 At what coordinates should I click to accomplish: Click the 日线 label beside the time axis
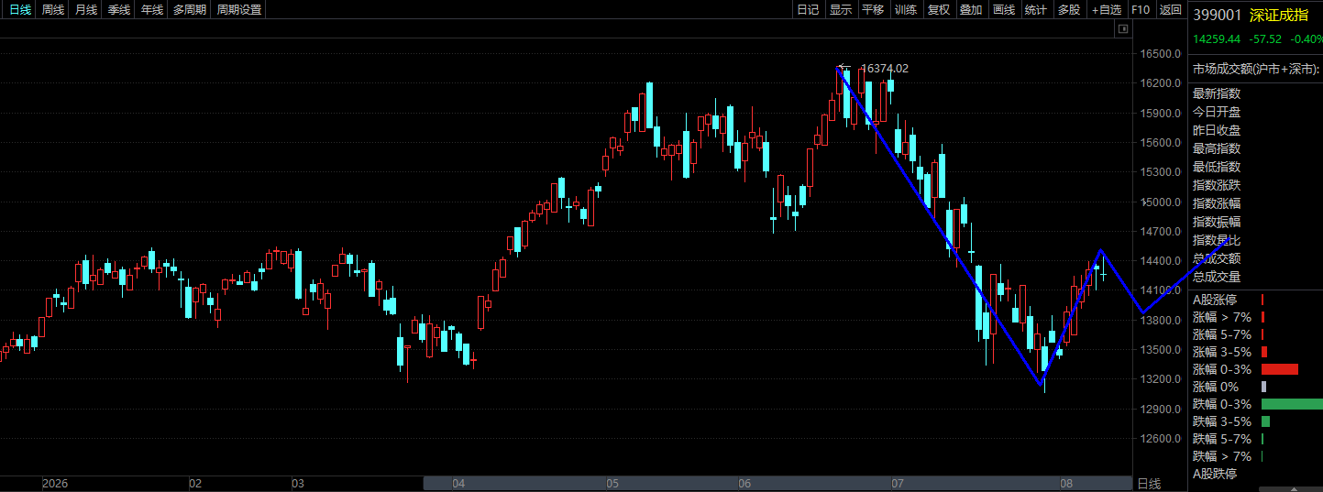1150,483
